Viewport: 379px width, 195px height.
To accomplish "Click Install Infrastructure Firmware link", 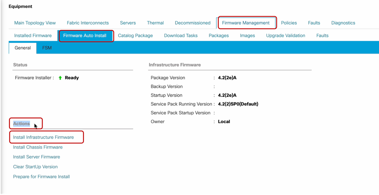I will click(x=44, y=137).
